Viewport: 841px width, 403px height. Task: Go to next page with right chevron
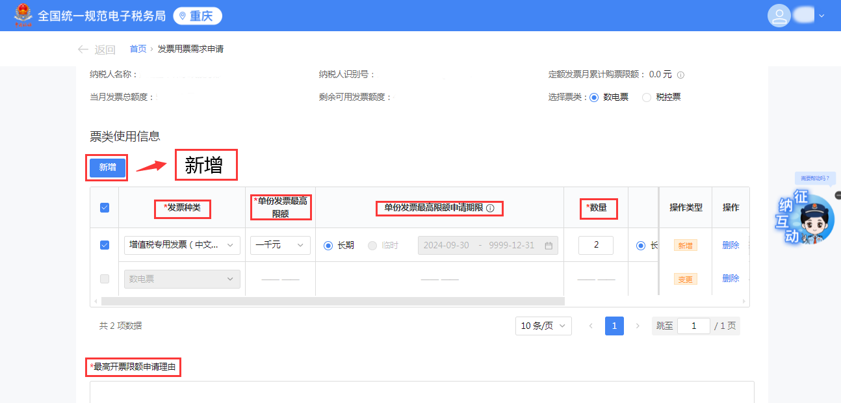pos(638,326)
